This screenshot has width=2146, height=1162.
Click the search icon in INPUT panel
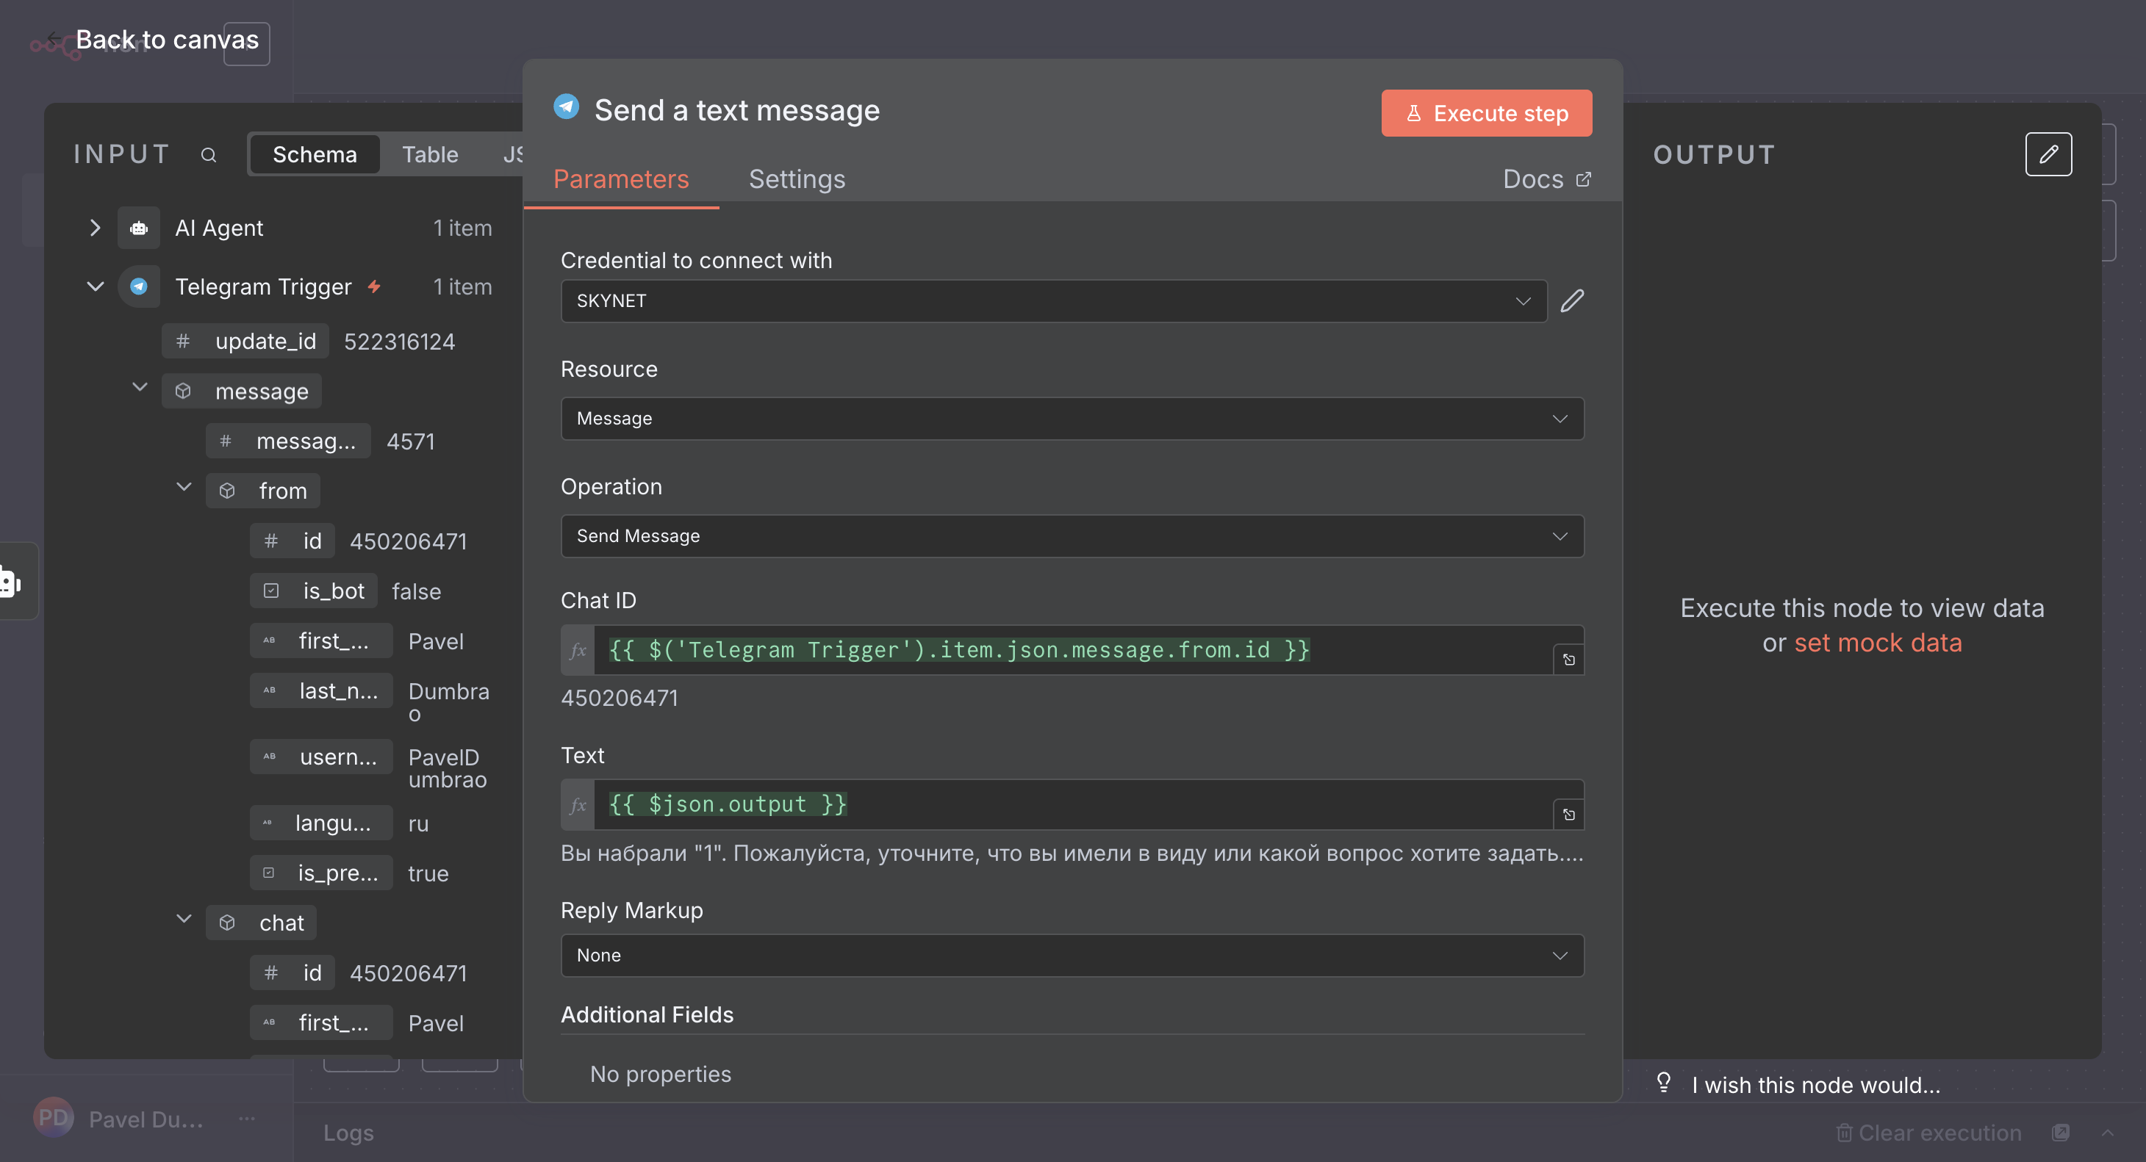(208, 155)
